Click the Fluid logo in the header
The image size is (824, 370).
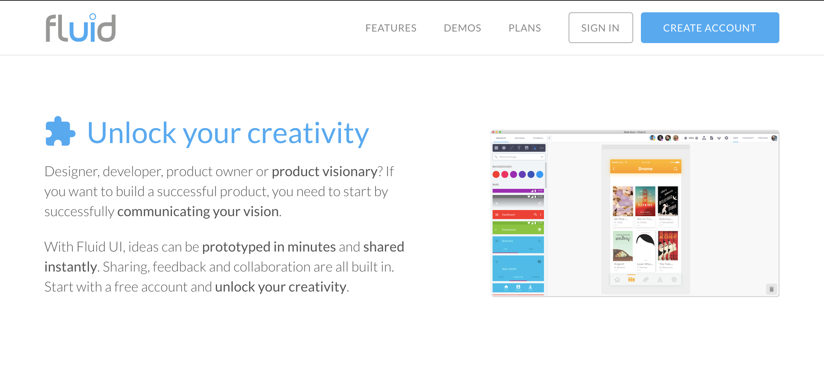click(x=81, y=28)
